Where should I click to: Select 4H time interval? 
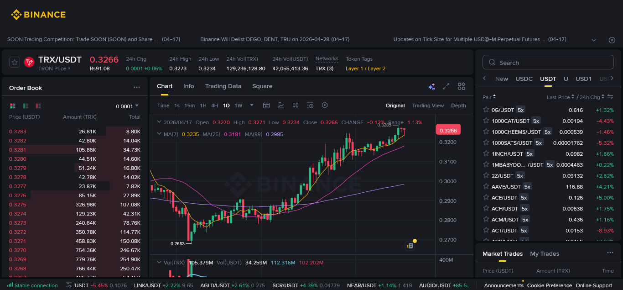(x=214, y=105)
